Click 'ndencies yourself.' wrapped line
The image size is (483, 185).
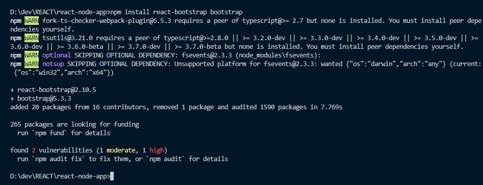tap(42, 29)
